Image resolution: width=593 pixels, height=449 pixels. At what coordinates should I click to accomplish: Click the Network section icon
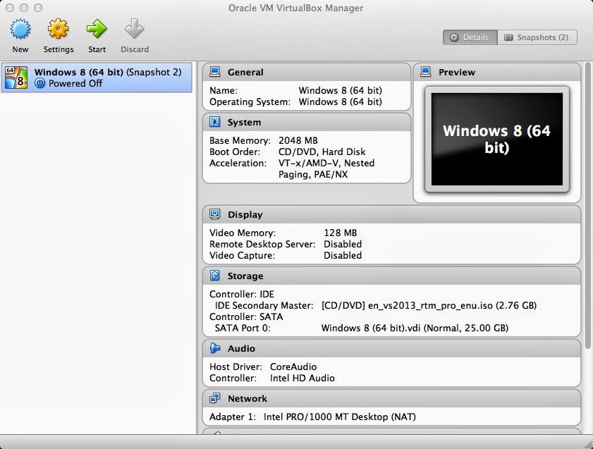(215, 398)
